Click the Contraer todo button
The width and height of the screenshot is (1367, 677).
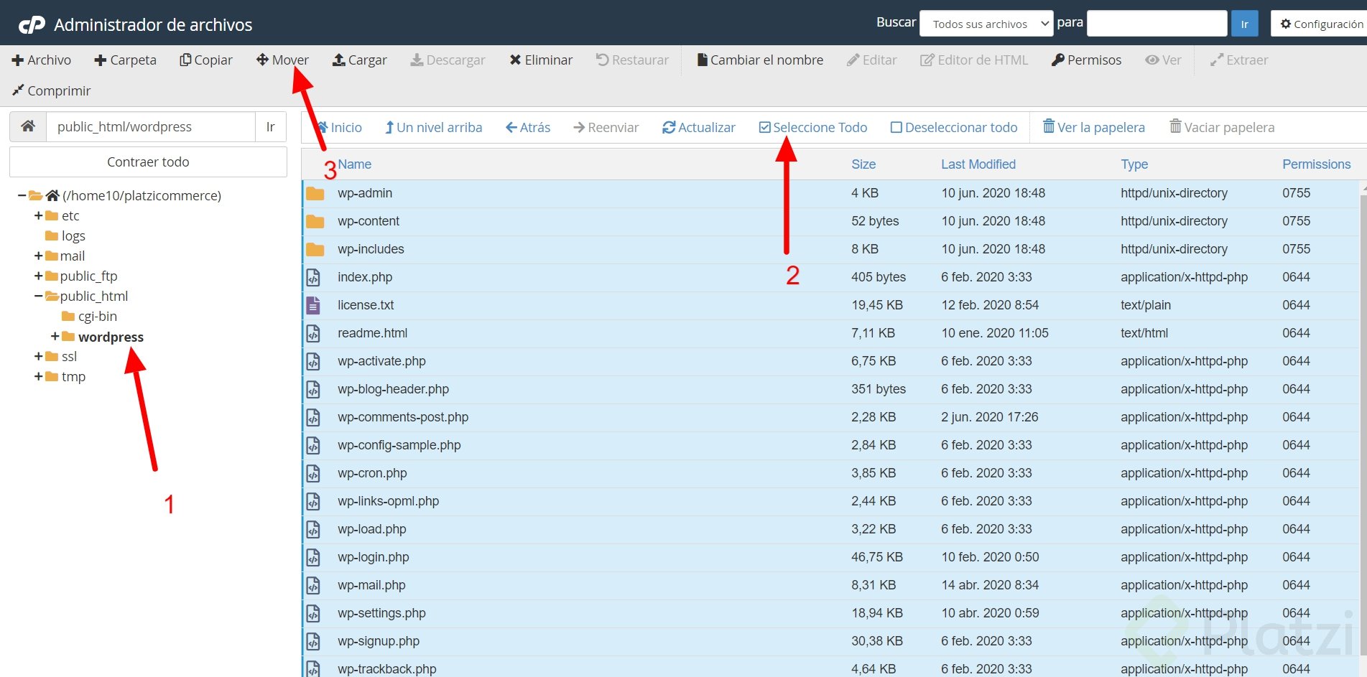(x=148, y=162)
